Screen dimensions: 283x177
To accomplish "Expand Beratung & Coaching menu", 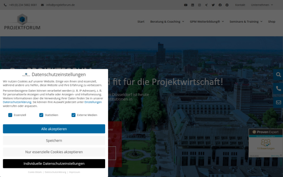I will click(167, 22).
